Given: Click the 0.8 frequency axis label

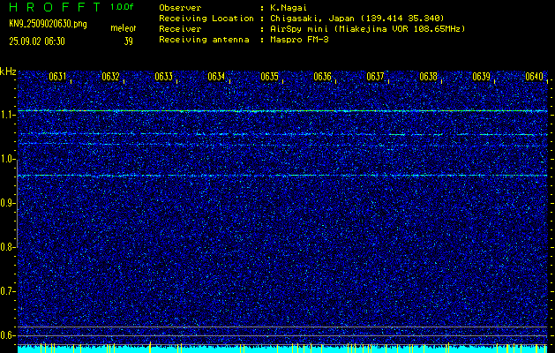Looking at the screenshot, I should tap(6, 247).
